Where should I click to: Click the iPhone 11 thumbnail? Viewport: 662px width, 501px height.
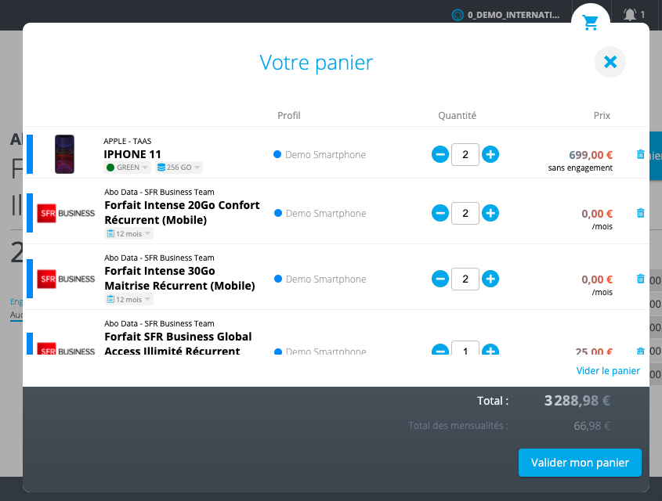click(64, 154)
